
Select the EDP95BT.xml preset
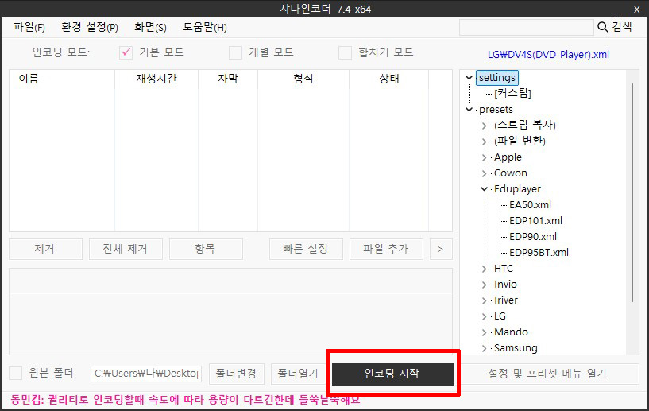tap(539, 252)
